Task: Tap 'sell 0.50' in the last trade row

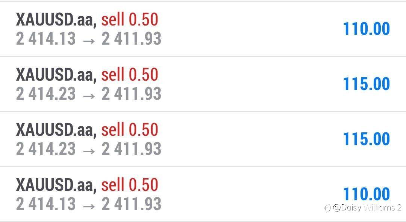Action: pyautogui.click(x=129, y=185)
